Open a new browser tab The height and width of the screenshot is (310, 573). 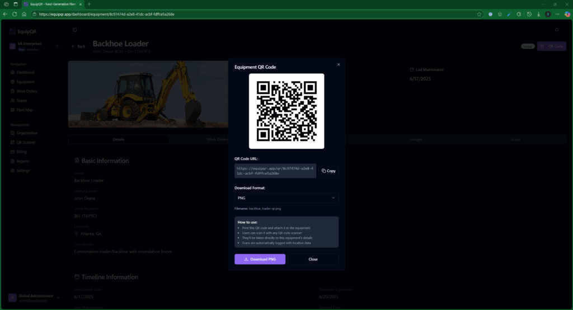[89, 4]
